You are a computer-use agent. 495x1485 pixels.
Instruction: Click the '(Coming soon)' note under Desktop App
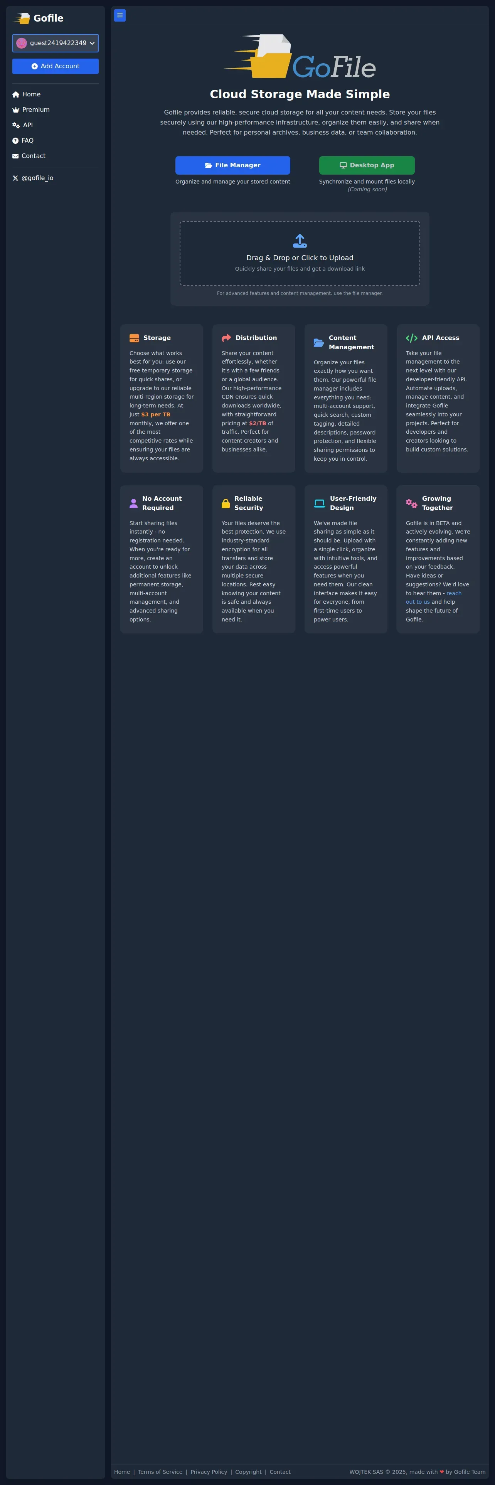coord(367,190)
